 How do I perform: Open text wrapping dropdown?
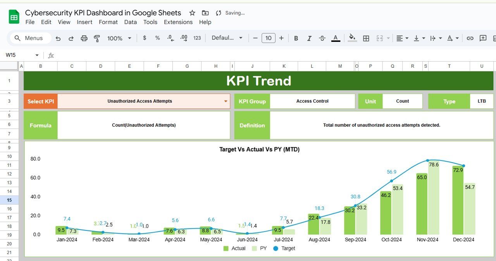click(436, 38)
